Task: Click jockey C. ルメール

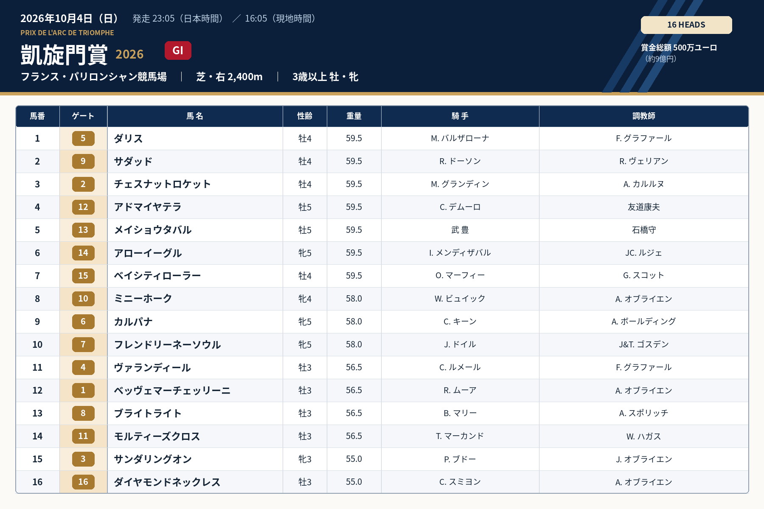Action: click(460, 367)
